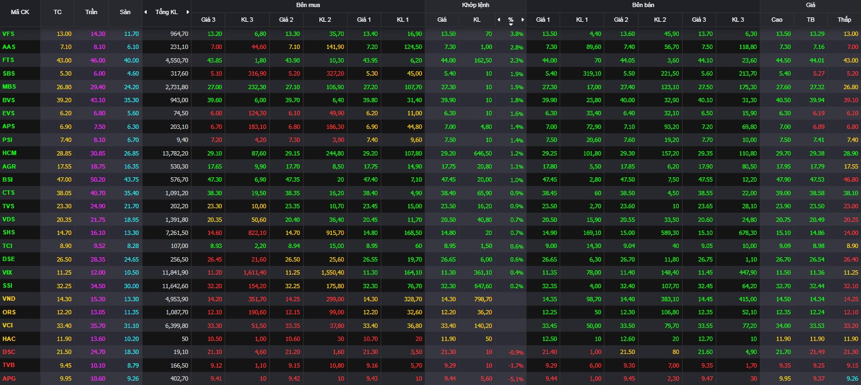
Task: Click the PSI stock symbol
Action: [7, 140]
